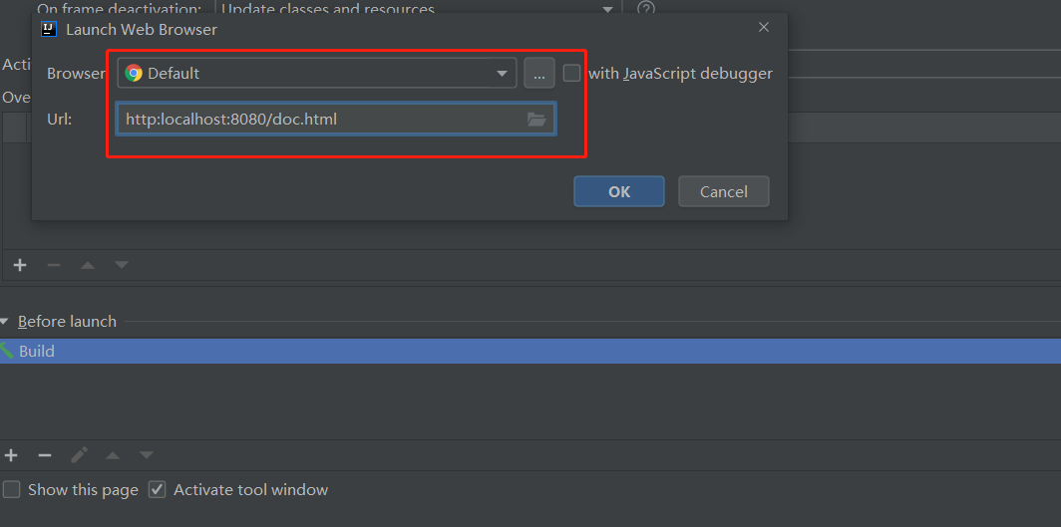Open the Browser dropdown showing Default

pyautogui.click(x=317, y=73)
